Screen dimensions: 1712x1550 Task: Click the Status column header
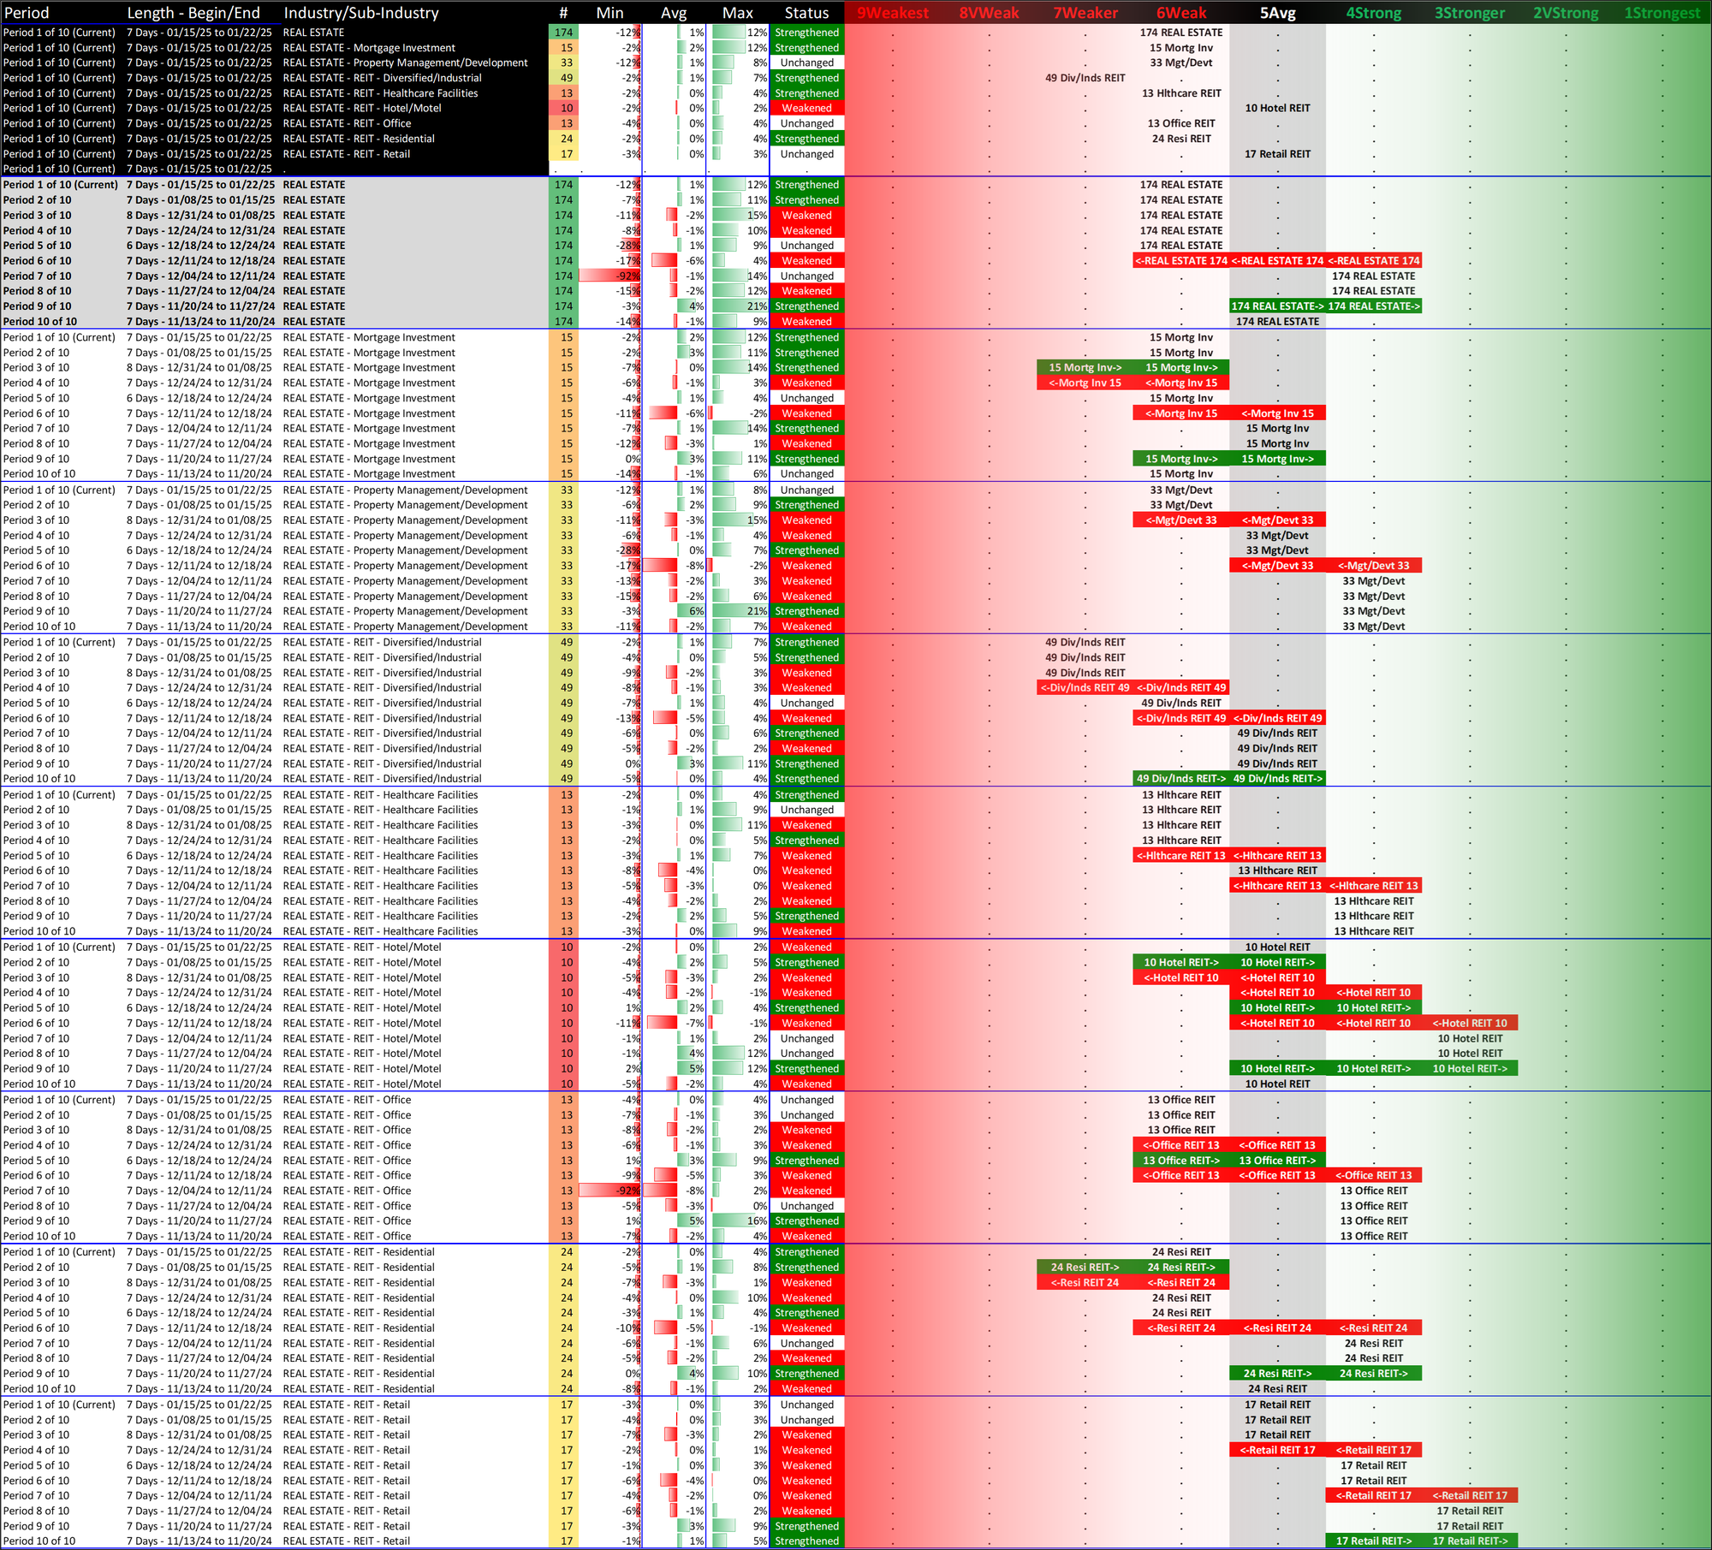pyautogui.click(x=806, y=13)
